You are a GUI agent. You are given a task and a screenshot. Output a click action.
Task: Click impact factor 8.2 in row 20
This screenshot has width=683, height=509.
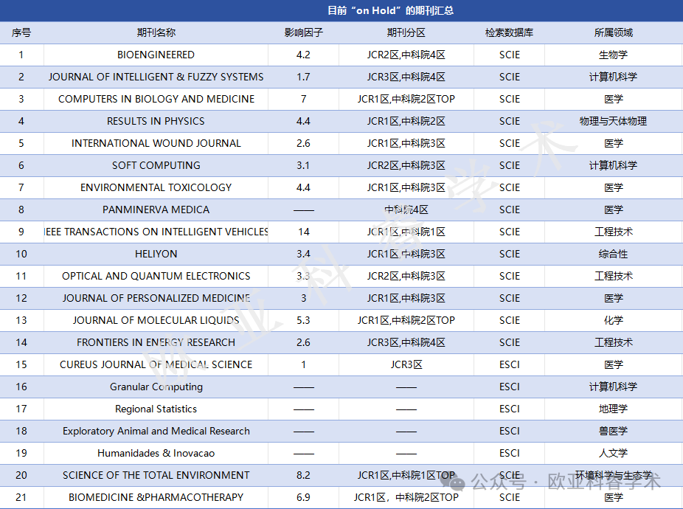pos(304,476)
